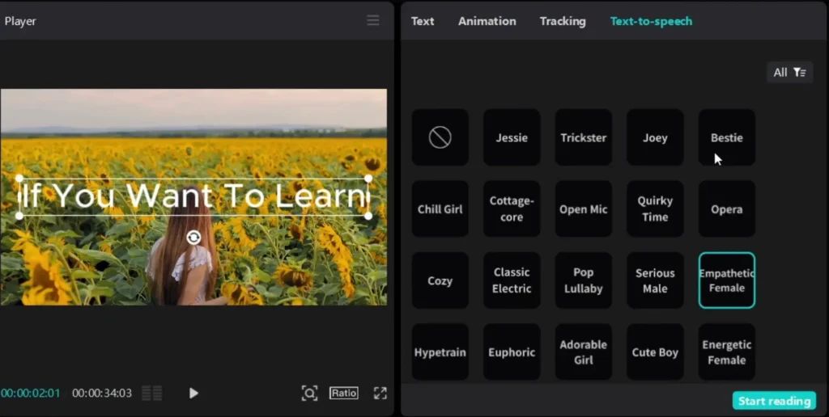The image size is (829, 417).
Task: Choose the Hypetrain voice
Action: pos(440,352)
